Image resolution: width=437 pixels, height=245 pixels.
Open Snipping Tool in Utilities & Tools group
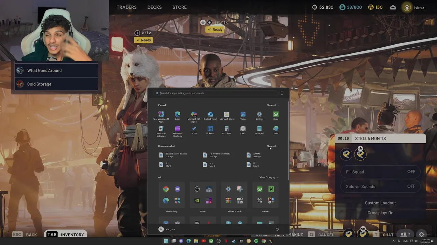pos(240,189)
